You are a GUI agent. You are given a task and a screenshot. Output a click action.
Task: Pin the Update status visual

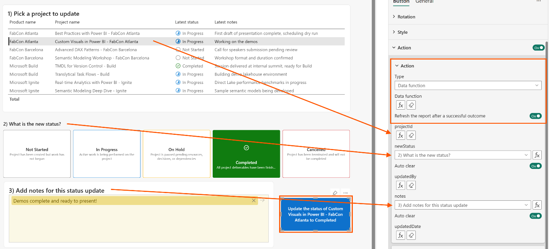coord(335,193)
